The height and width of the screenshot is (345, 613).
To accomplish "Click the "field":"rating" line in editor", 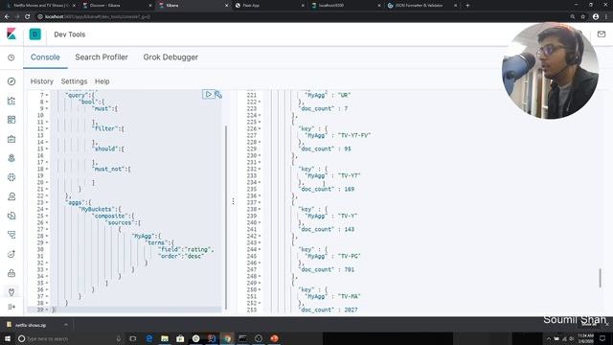I will (186, 249).
